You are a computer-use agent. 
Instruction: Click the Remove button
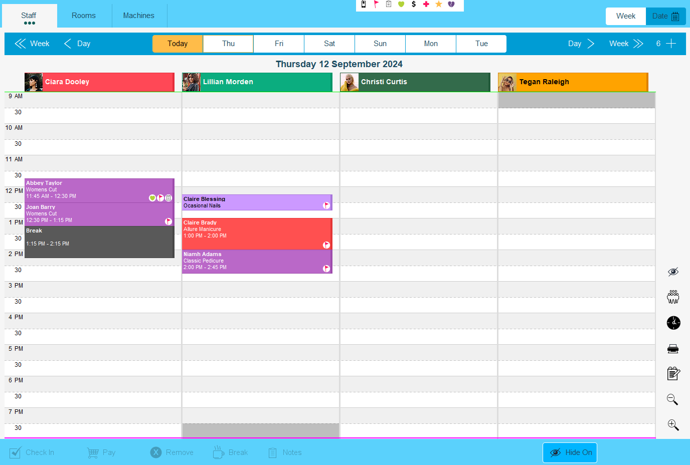coord(171,452)
